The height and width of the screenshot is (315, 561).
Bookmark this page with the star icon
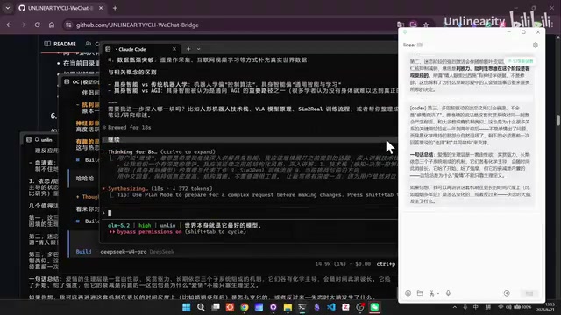point(426,24)
